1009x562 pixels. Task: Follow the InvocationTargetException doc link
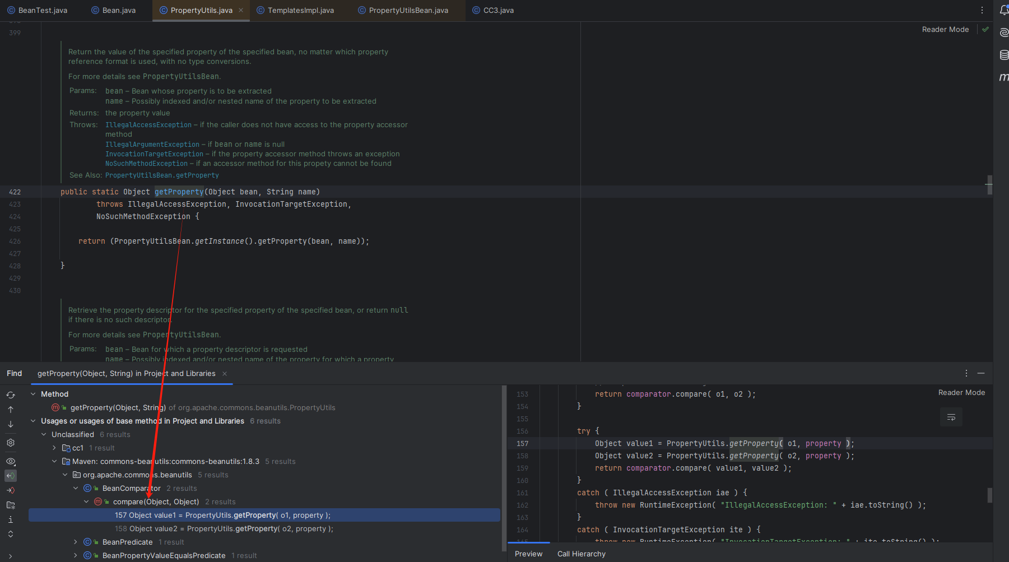154,154
